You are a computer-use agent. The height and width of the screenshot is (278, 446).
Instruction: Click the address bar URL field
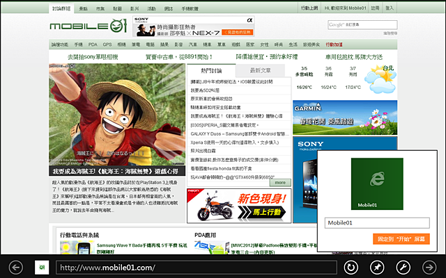pos(197,268)
